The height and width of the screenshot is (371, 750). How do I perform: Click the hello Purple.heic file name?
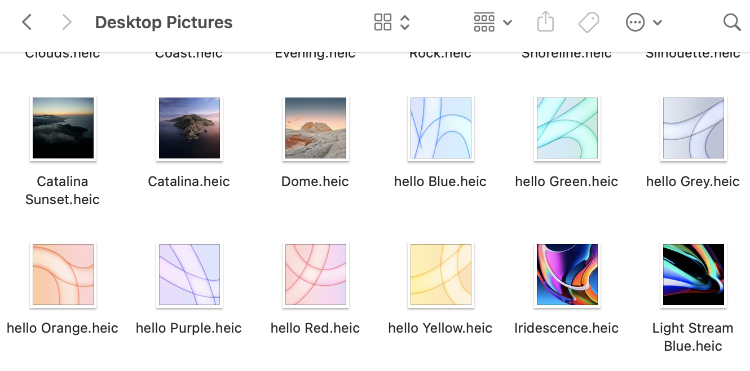(189, 328)
